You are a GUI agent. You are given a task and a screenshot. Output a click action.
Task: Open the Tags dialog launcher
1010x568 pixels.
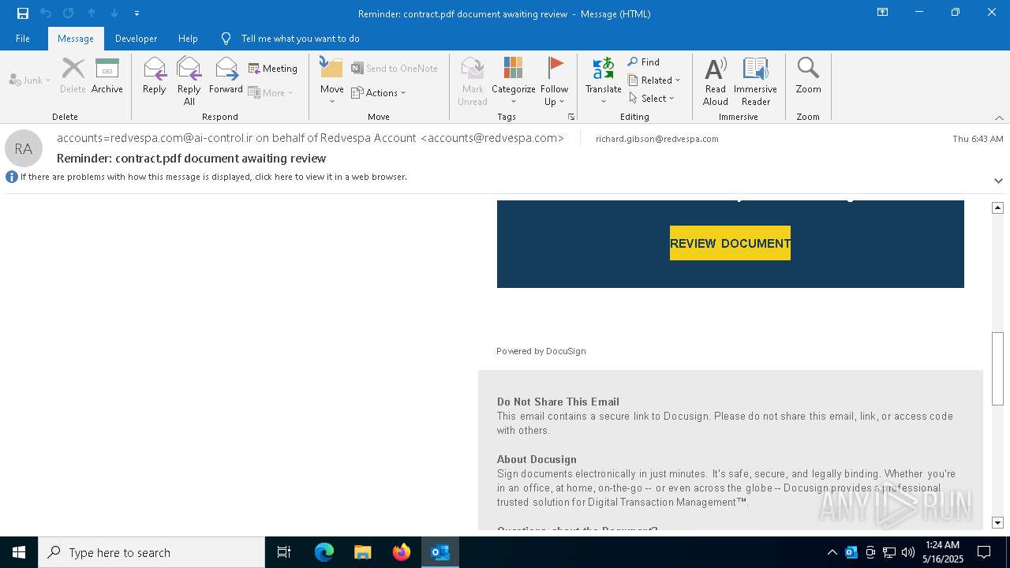(x=571, y=117)
